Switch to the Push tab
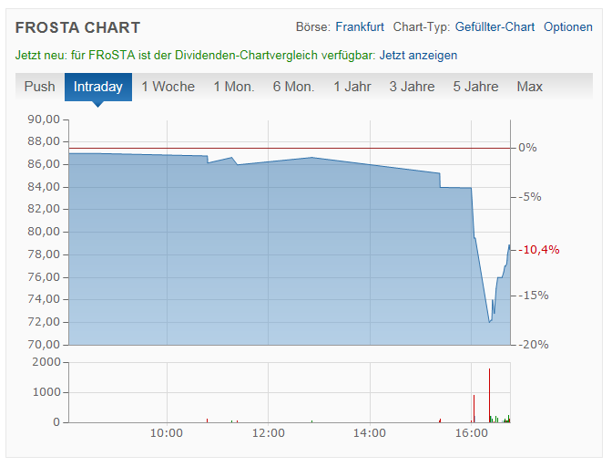Screen dimensions: 612x467 [40, 87]
